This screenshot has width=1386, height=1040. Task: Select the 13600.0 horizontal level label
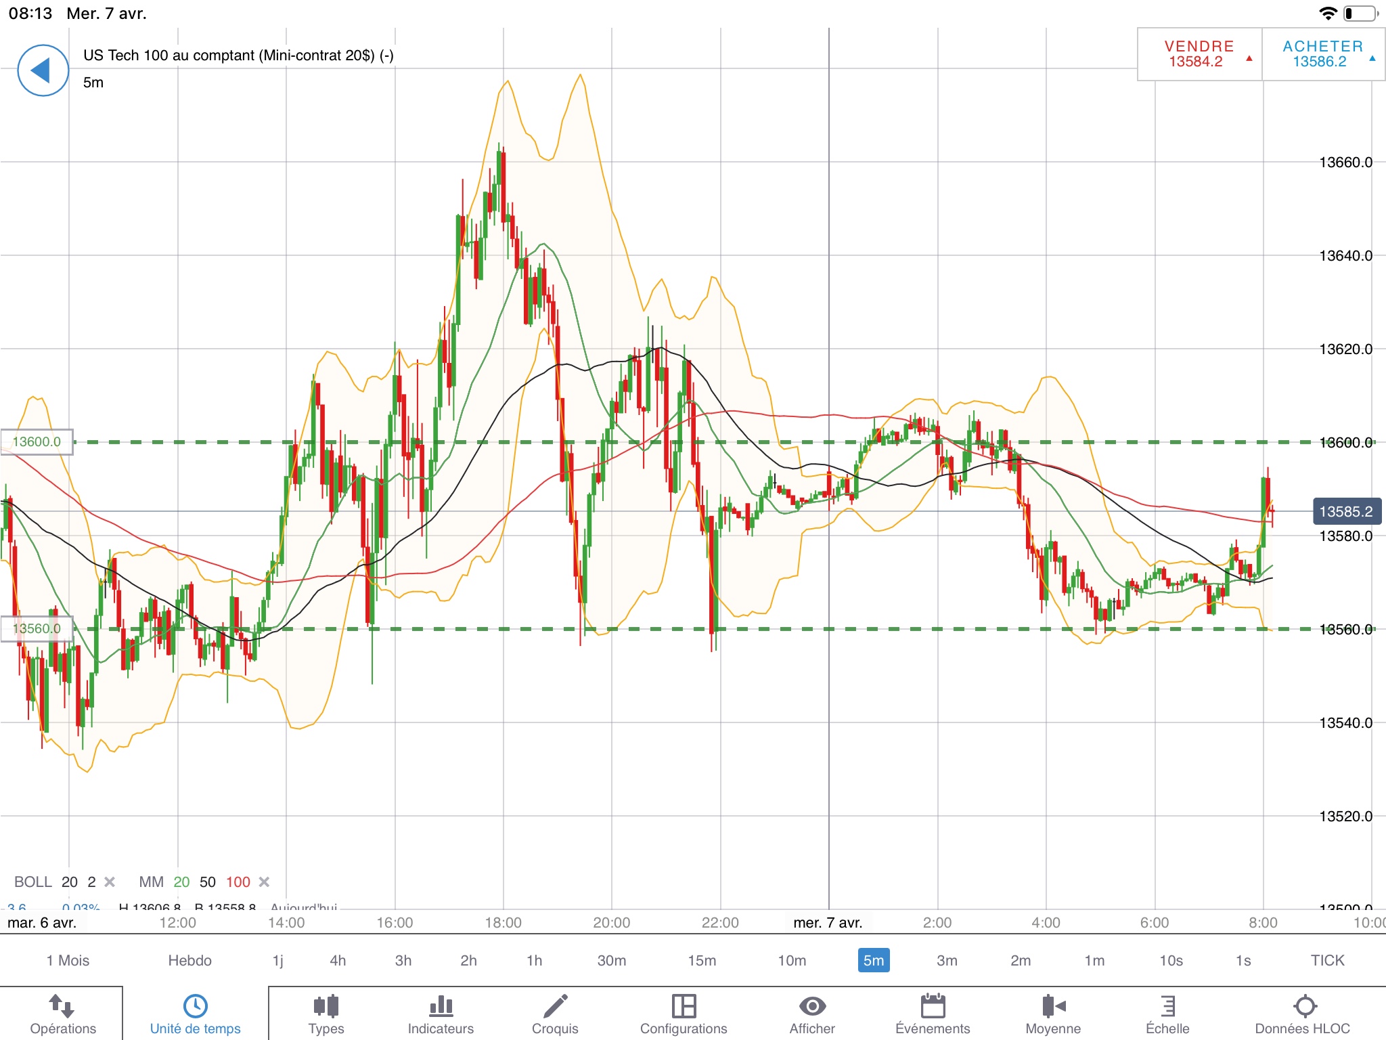[x=37, y=442]
